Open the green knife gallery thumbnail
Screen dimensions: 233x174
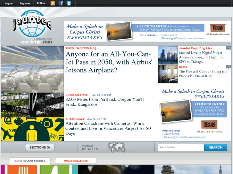[54, 170]
